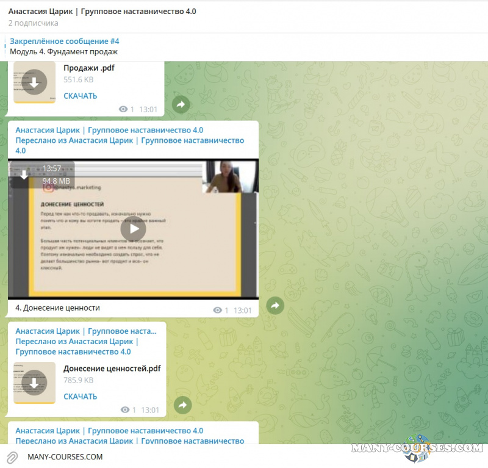This screenshot has height=468, width=488.
Task: Download the video using the arrow icon
Action: coord(24,175)
